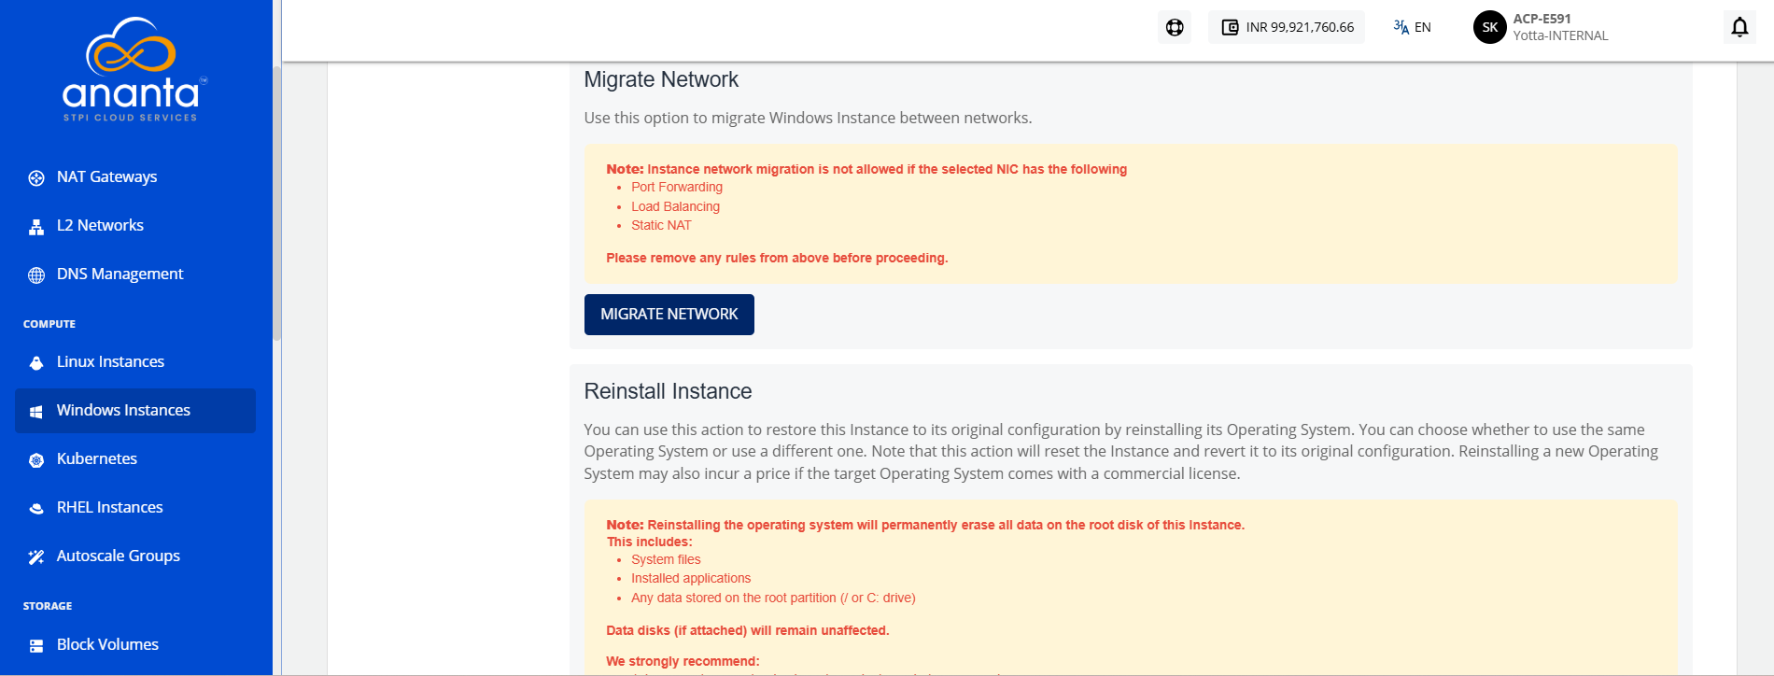The image size is (1774, 676).
Task: Click the L2 Networks icon
Action: (x=36, y=226)
